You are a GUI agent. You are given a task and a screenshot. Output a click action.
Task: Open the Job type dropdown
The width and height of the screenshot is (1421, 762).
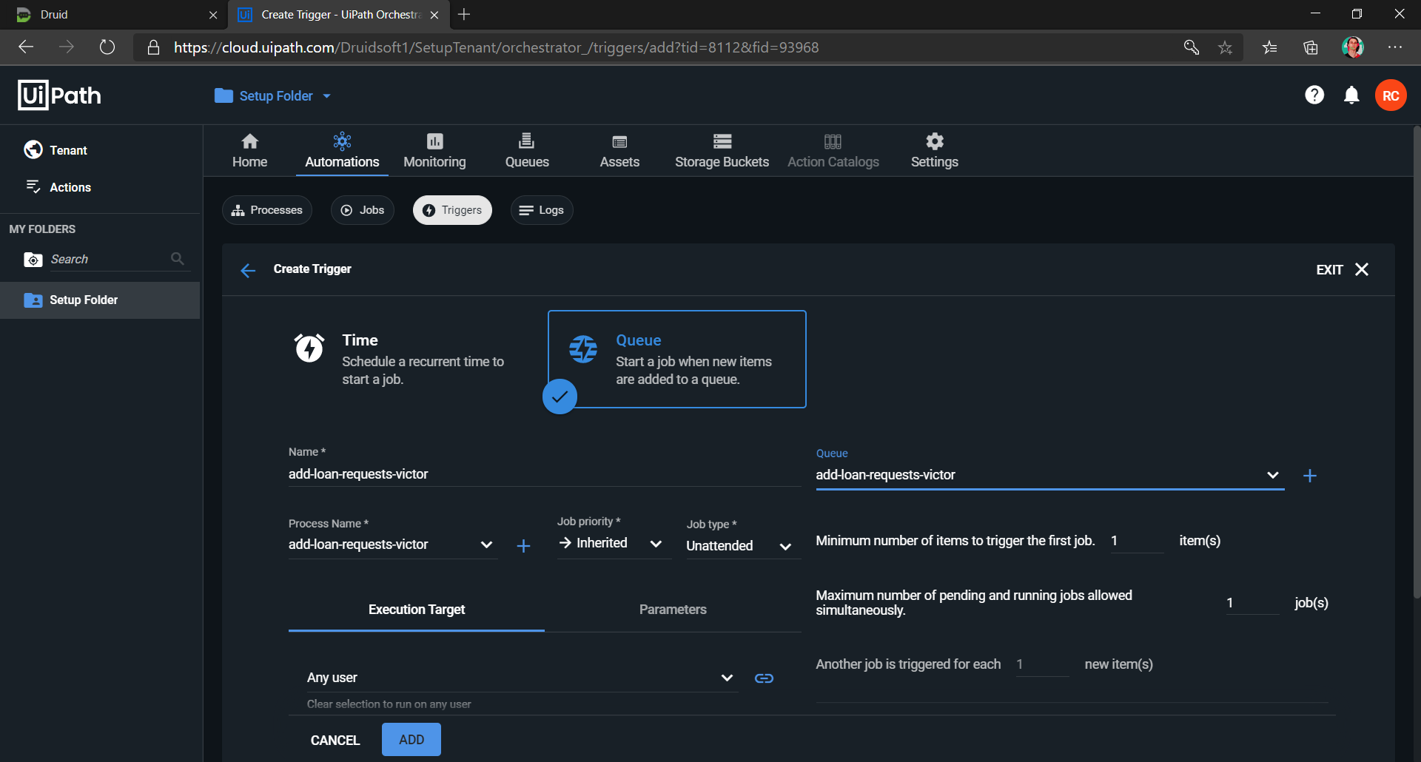[742, 546]
